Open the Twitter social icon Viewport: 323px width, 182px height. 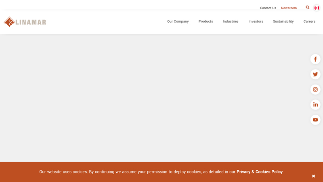(x=315, y=74)
